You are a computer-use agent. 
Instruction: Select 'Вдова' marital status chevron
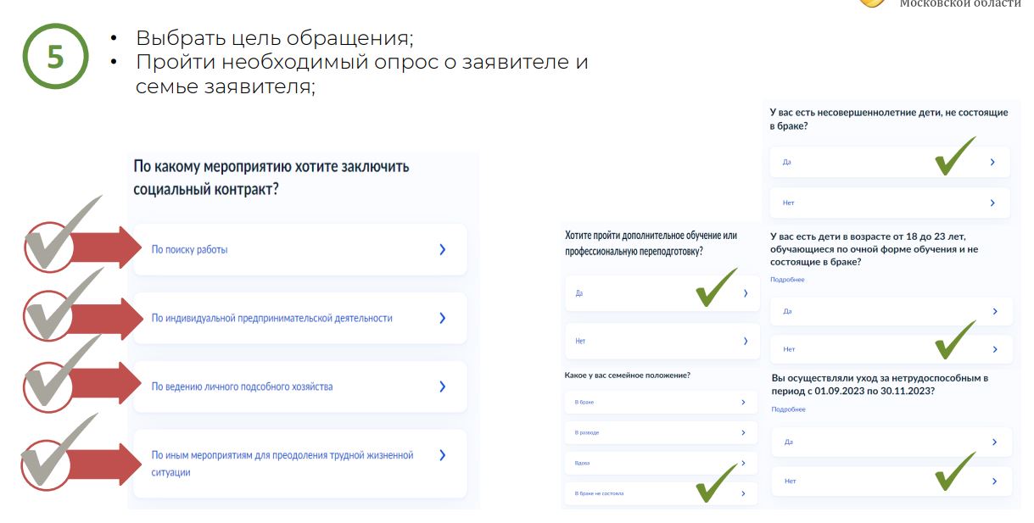(x=743, y=464)
